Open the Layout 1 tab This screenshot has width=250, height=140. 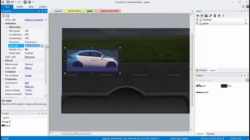point(58,11)
